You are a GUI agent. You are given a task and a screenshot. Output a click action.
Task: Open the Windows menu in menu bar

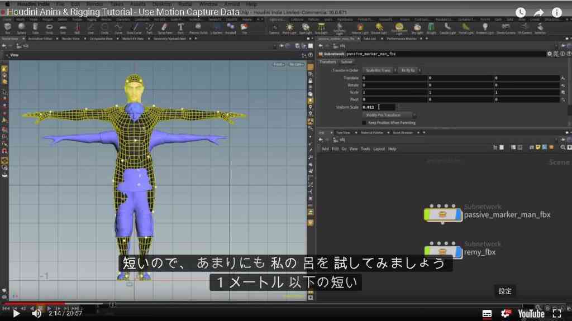(208, 4)
